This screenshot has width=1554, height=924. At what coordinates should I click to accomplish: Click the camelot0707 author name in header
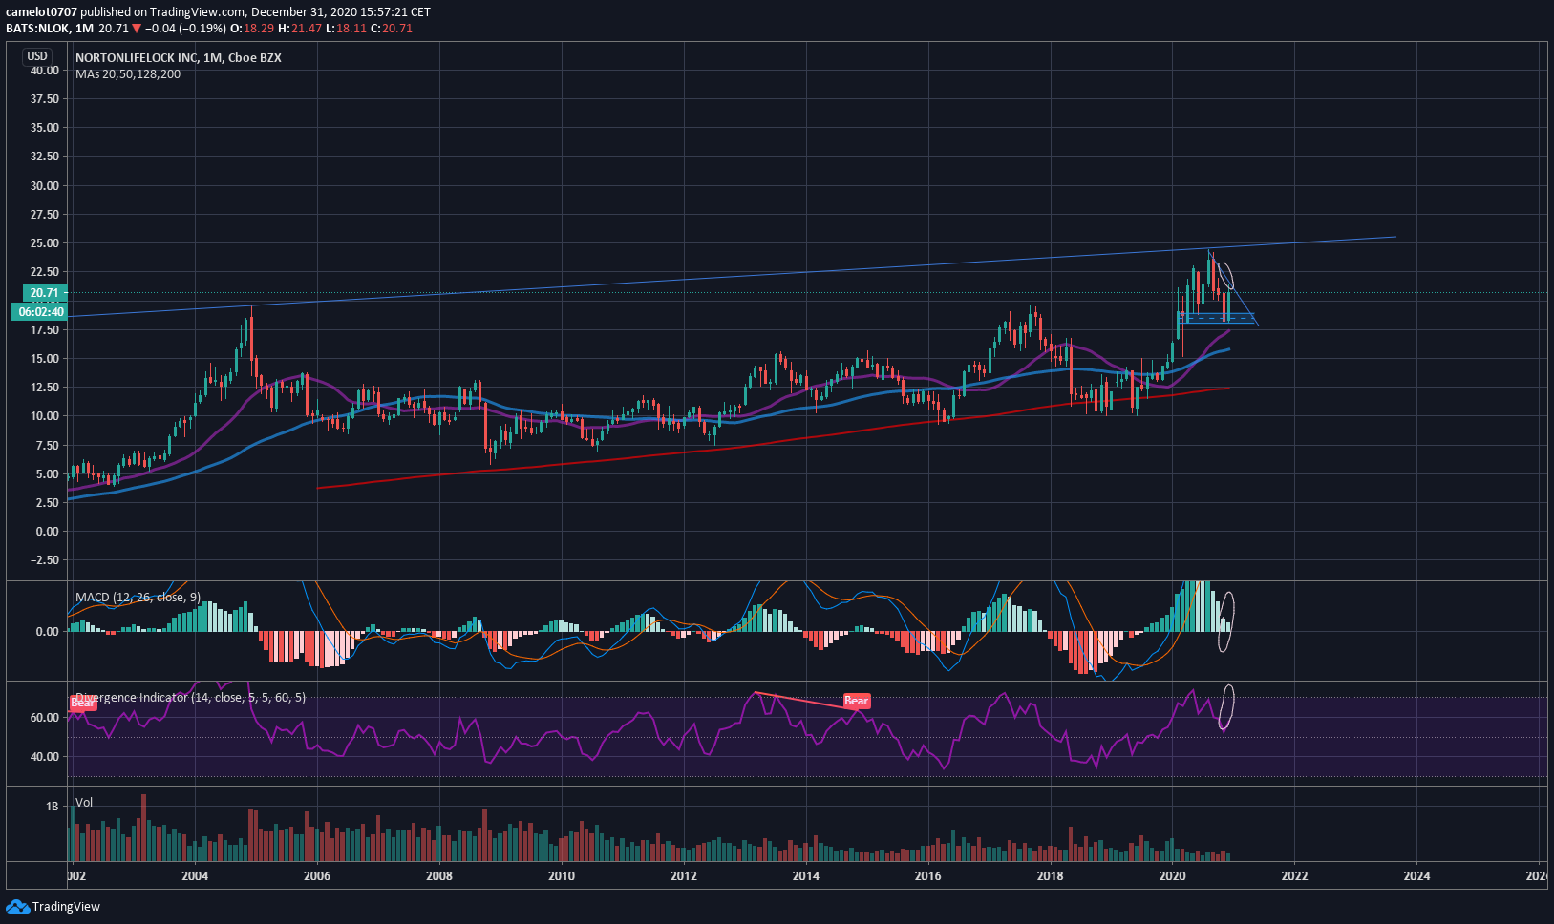coord(41,12)
